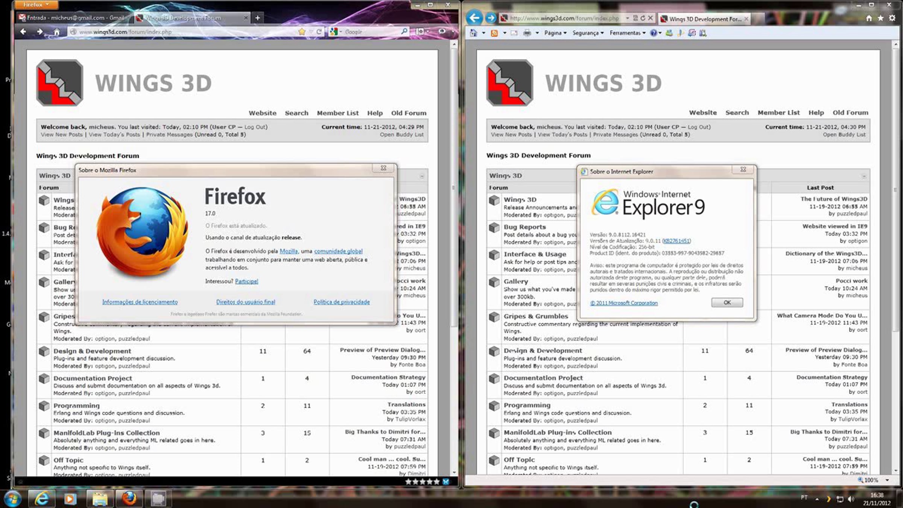903x508 pixels.
Task: Open Documentation Project forum in Firefox window
Action: tap(93, 378)
